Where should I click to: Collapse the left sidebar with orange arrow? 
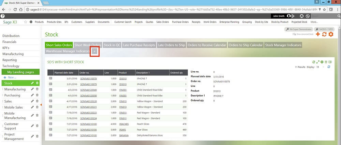tap(41, 104)
